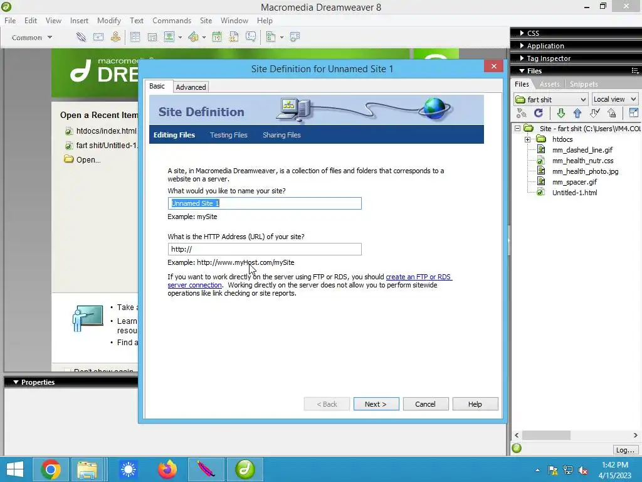
Task: Switch to the Snippets tab
Action: [x=584, y=84]
